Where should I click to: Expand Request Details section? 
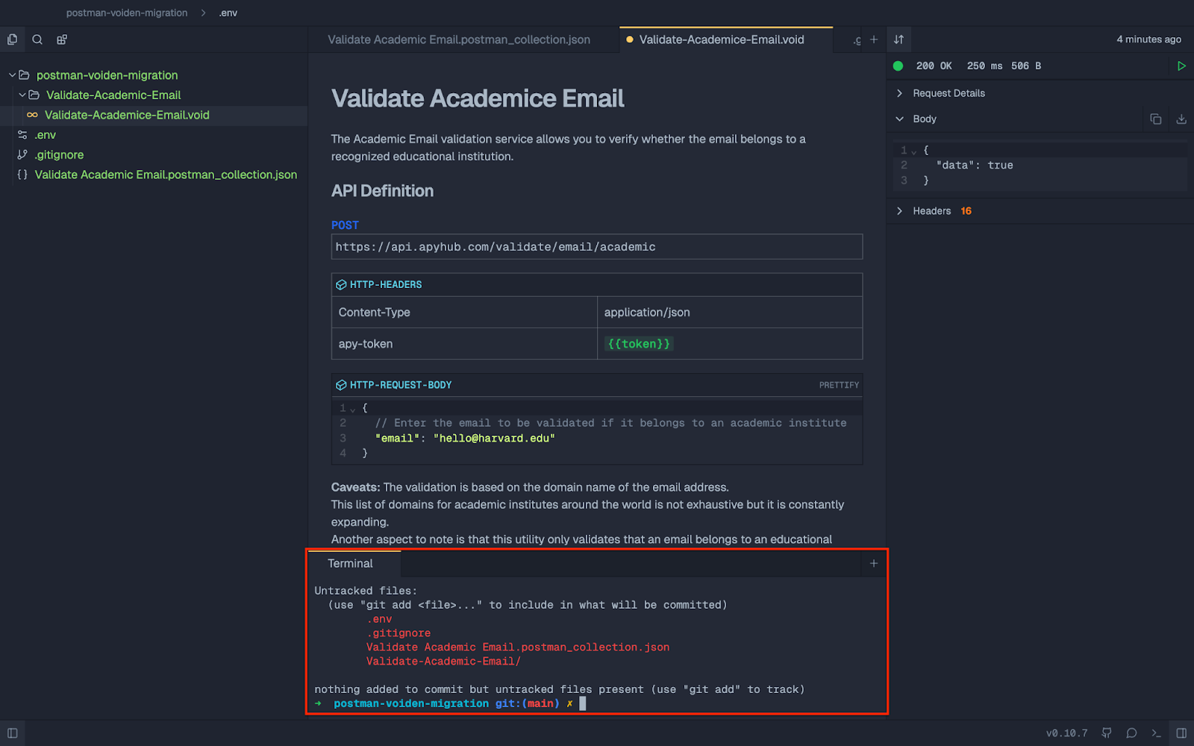899,93
